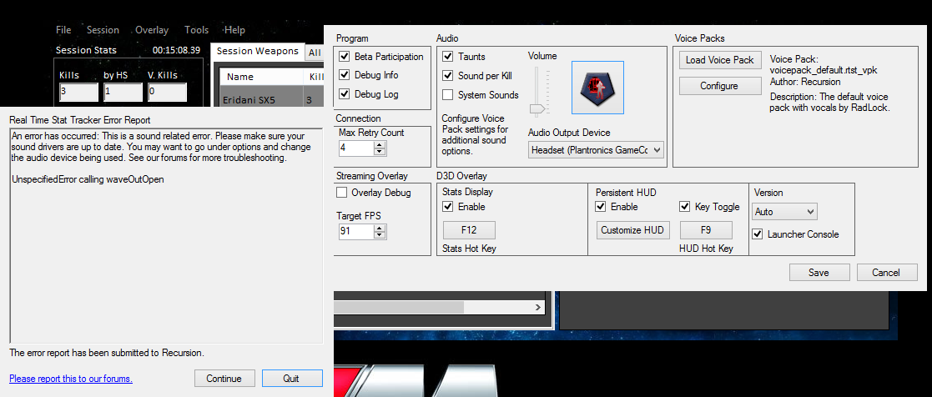Image resolution: width=932 pixels, height=397 pixels.
Task: Click the Target FPS input field
Action: coord(356,232)
